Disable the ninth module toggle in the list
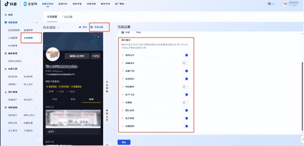 (186, 118)
